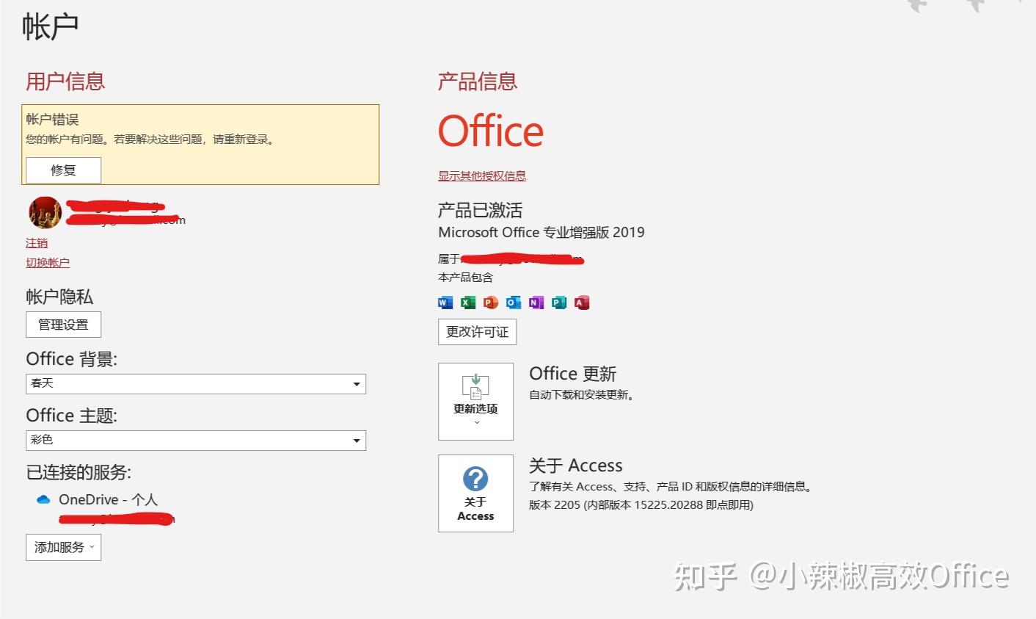Click the Access product icon
Screen dimensions: 1036x619
coord(582,302)
